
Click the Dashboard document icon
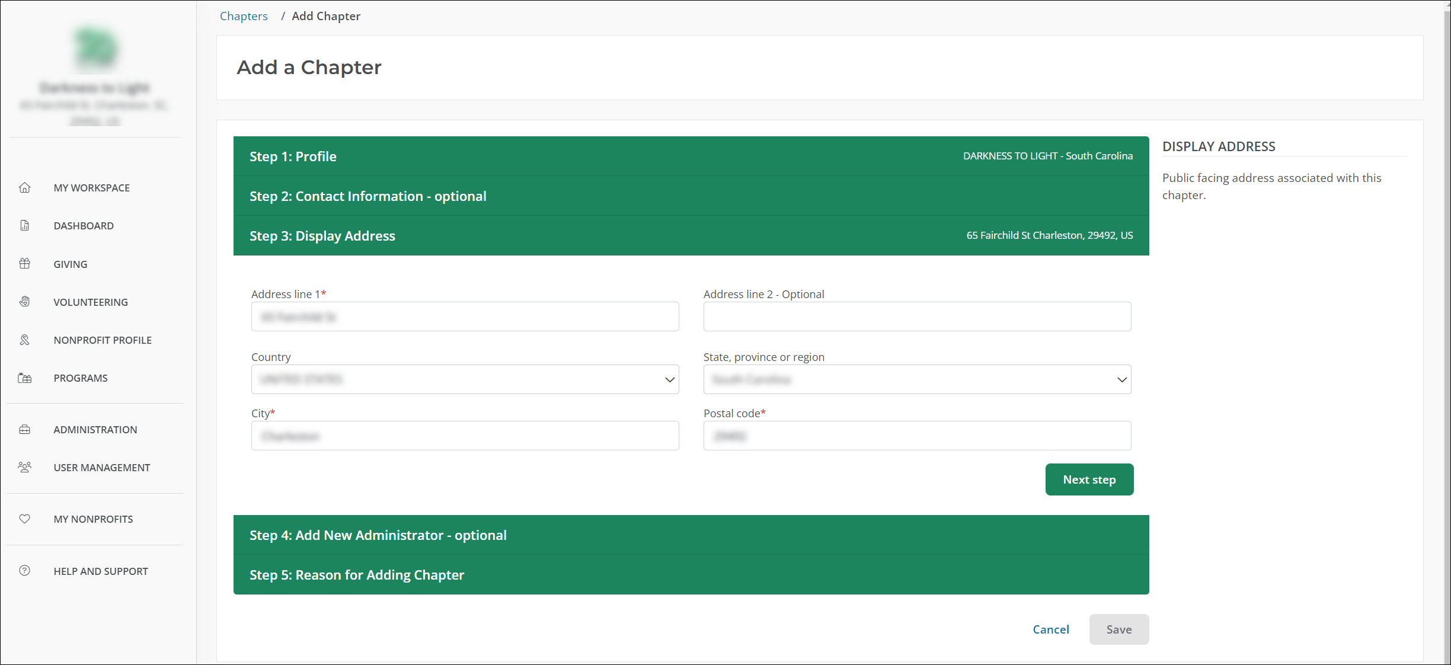24,226
